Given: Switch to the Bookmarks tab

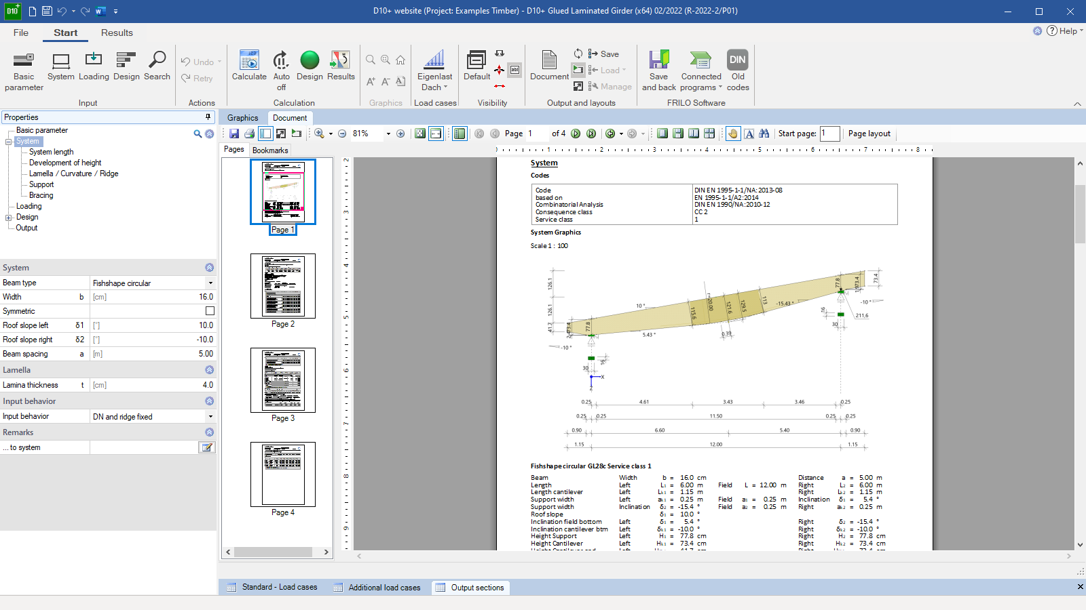Looking at the screenshot, I should 270,150.
